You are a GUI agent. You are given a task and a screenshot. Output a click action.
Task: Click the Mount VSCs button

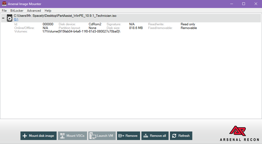pyautogui.click(x=72, y=136)
